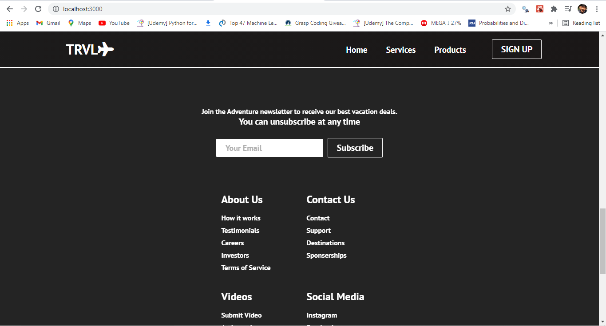Click the Your Email input field
Screen dimensions: 606x326
click(269, 148)
